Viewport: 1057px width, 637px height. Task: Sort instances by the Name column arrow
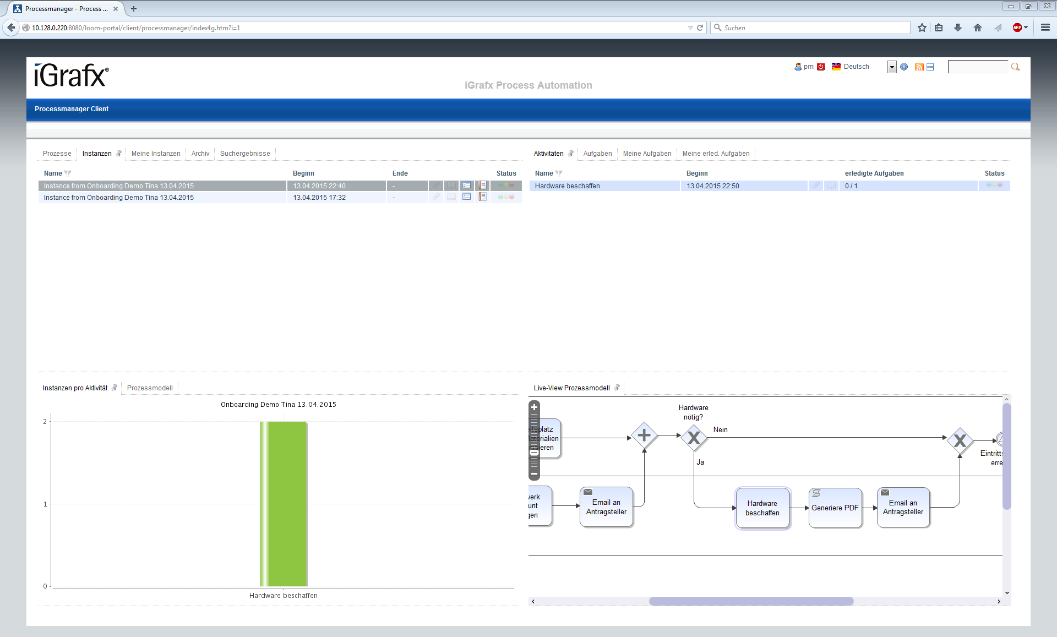[x=67, y=173]
